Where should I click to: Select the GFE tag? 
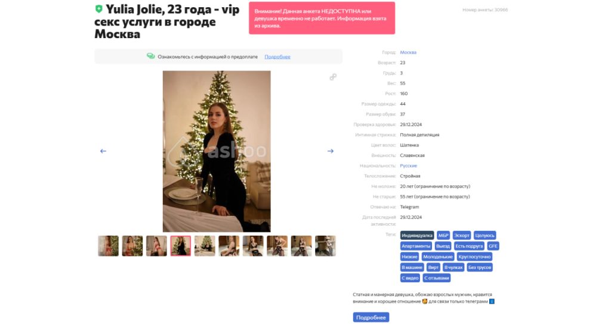pyautogui.click(x=493, y=246)
